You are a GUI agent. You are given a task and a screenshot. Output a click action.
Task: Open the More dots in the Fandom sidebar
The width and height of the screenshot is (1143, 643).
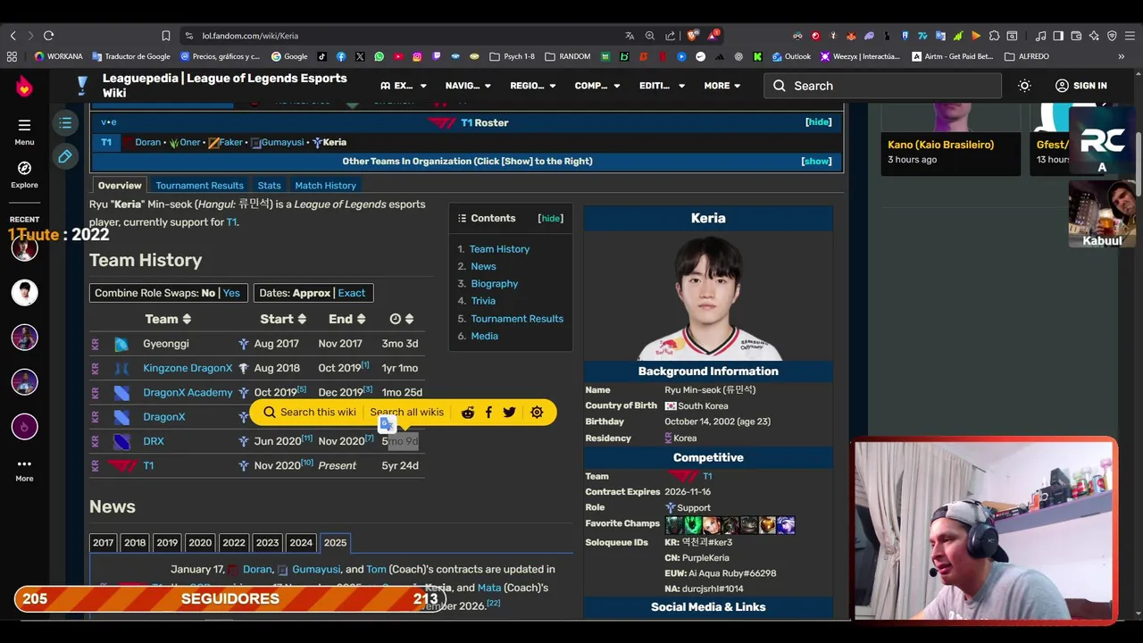(x=24, y=470)
